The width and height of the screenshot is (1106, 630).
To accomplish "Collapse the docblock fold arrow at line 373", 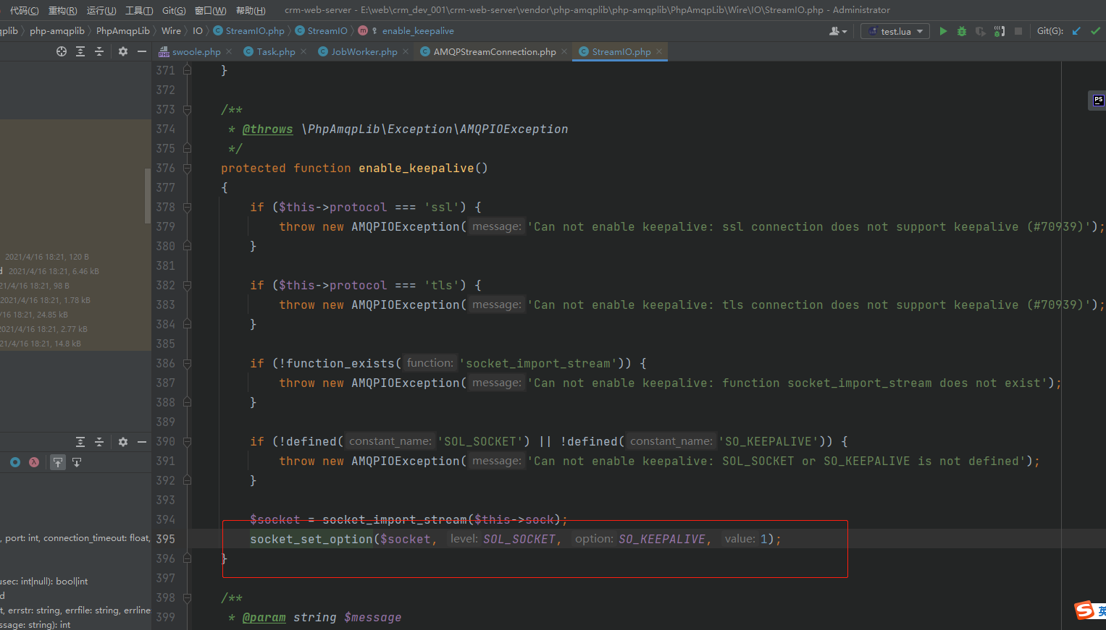I will [187, 110].
